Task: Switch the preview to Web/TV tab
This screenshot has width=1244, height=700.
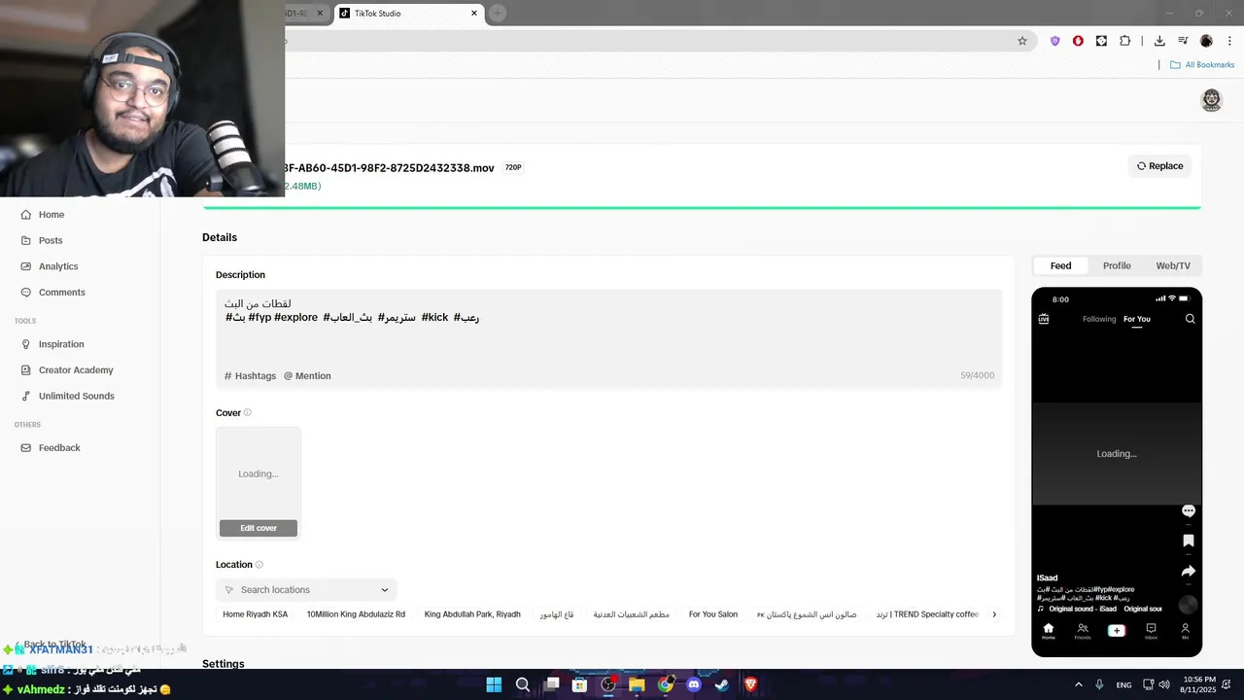Action: (1173, 266)
